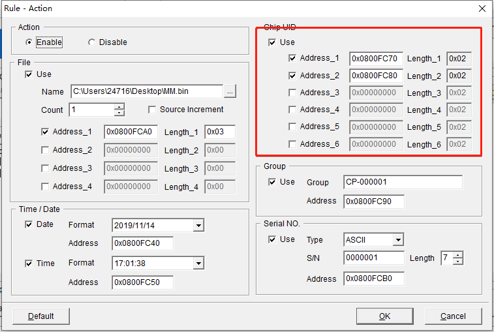
Task: Increase the Count with up arrow
Action: [x=119, y=106]
